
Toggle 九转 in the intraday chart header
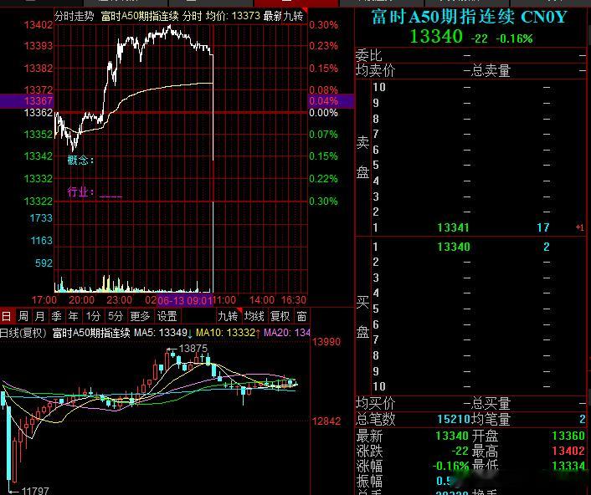[x=293, y=16]
